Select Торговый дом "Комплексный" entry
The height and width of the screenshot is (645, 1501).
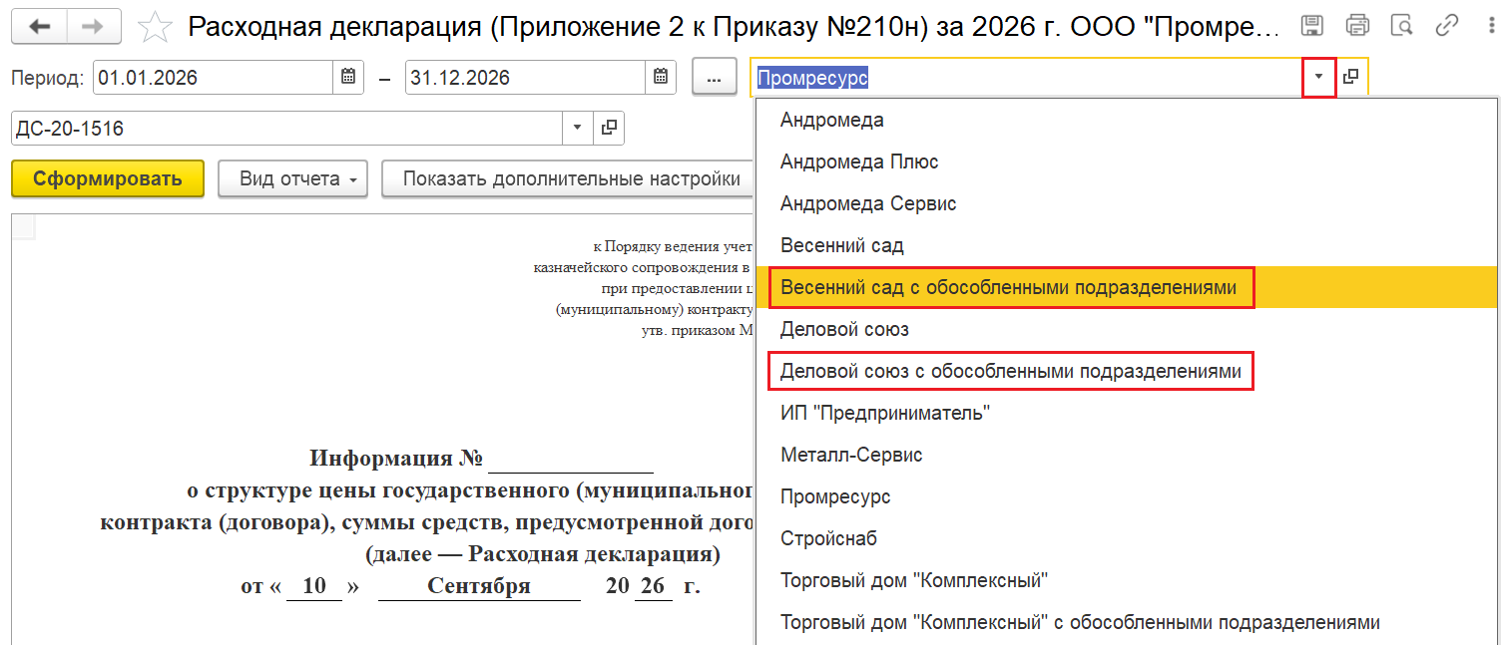click(1125, 580)
